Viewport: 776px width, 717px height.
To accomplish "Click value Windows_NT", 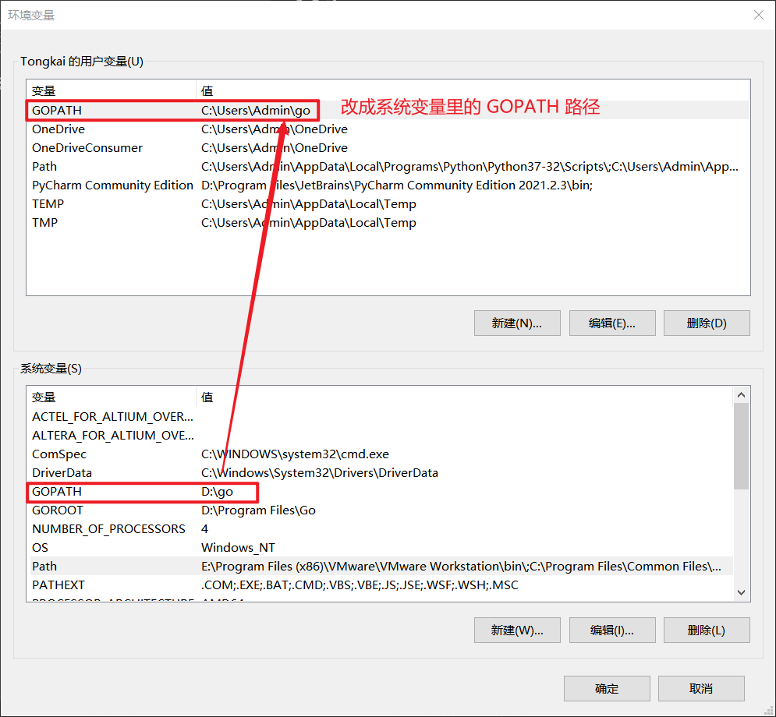I will 238,548.
